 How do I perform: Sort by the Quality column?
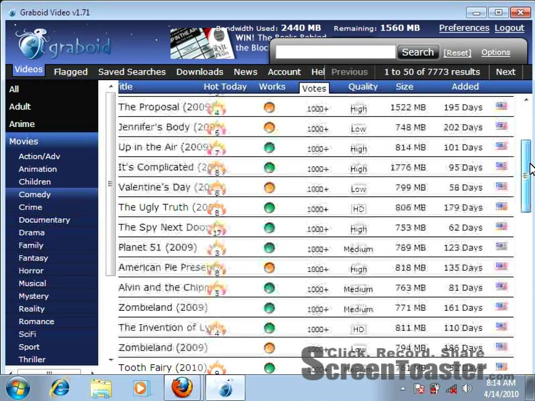click(x=363, y=87)
